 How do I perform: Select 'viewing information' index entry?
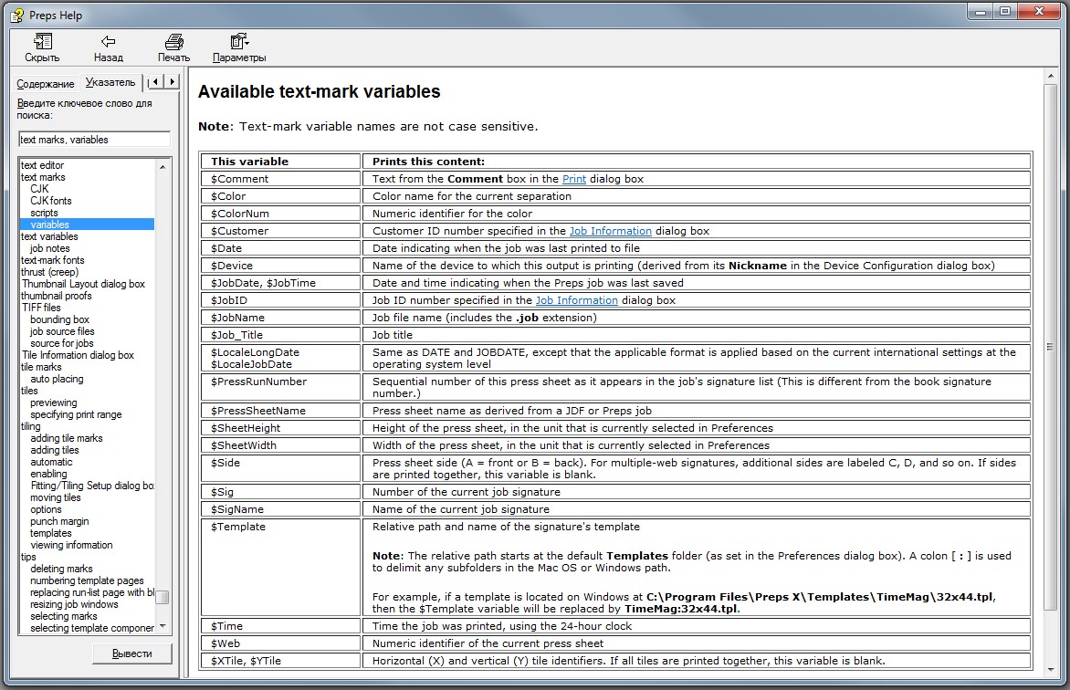click(71, 545)
